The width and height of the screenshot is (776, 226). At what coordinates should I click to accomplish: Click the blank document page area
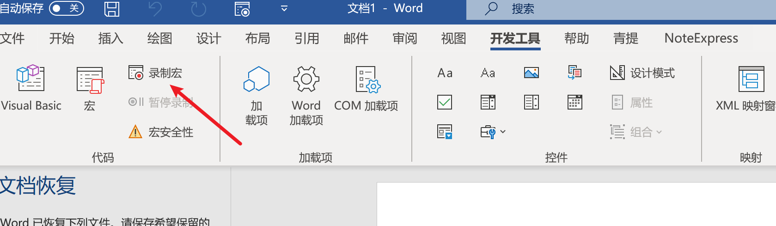pyautogui.click(x=576, y=204)
